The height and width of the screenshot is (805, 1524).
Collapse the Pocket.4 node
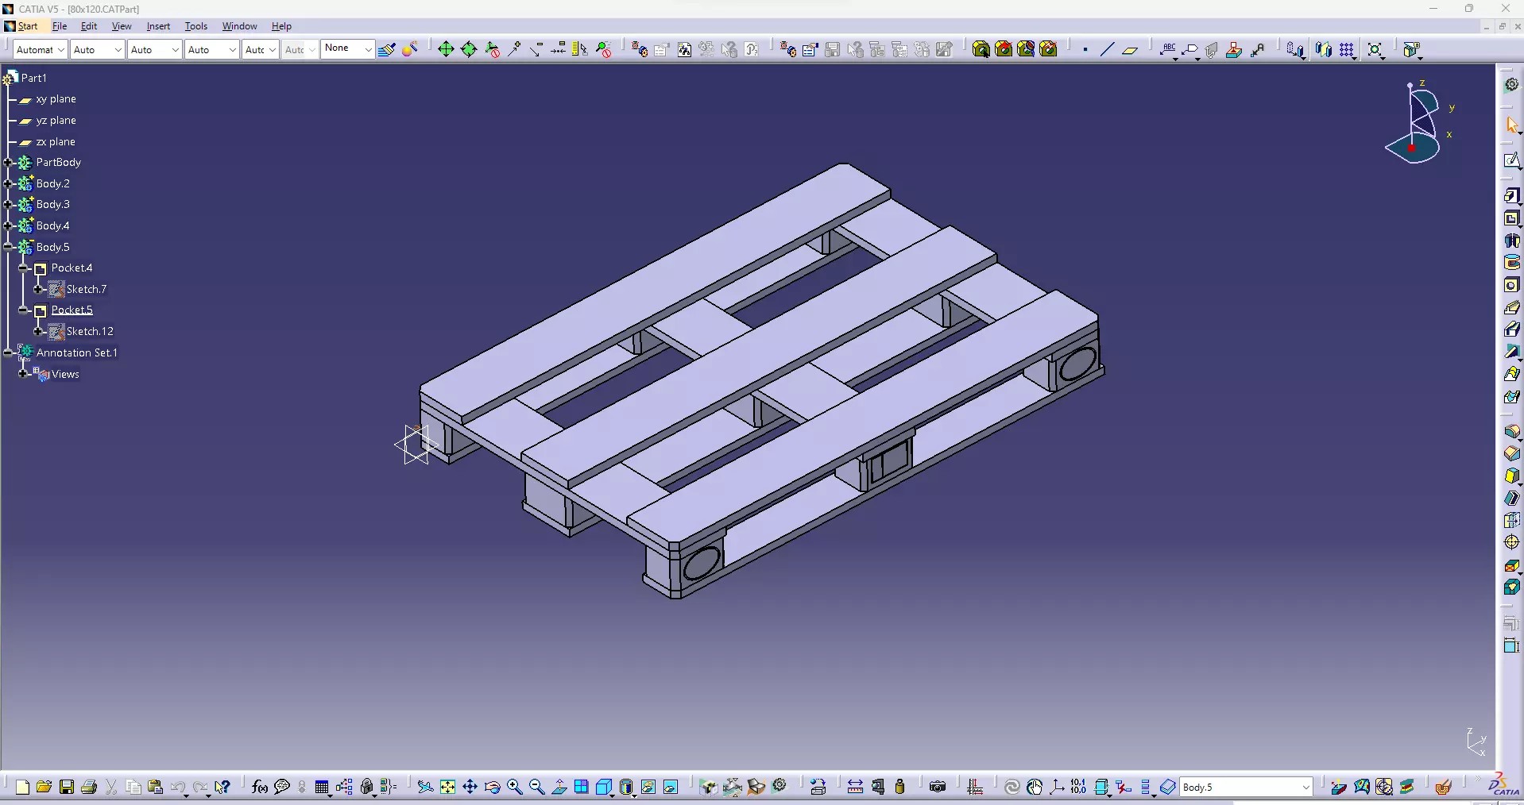24,268
